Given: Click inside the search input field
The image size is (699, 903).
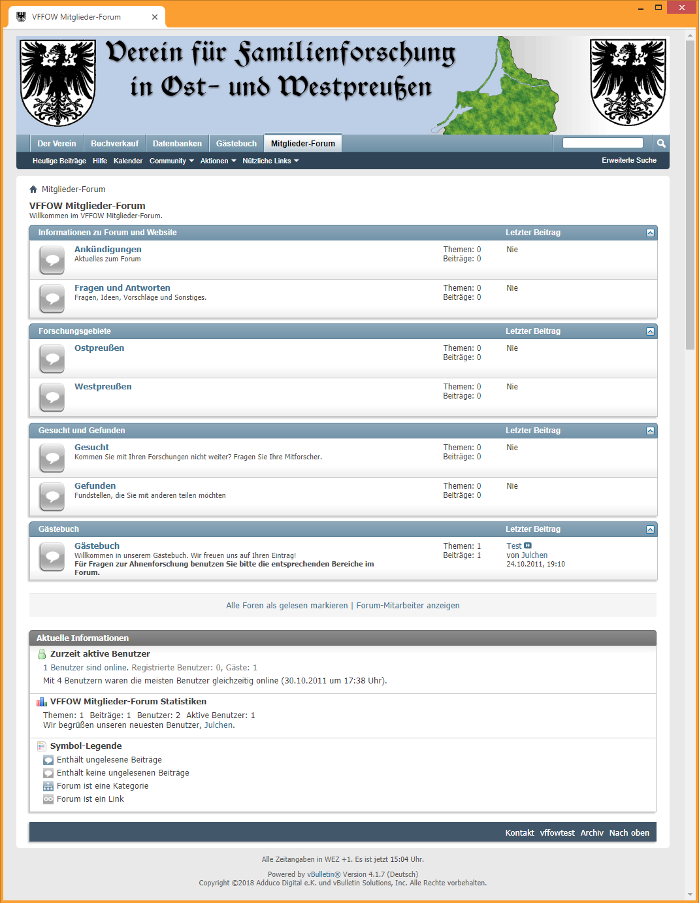Looking at the screenshot, I should click(602, 142).
